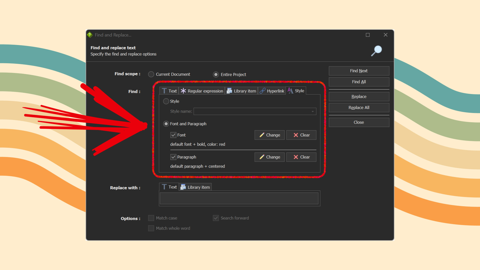
Task: Click the Text tab in Find field
Action: [x=168, y=91]
